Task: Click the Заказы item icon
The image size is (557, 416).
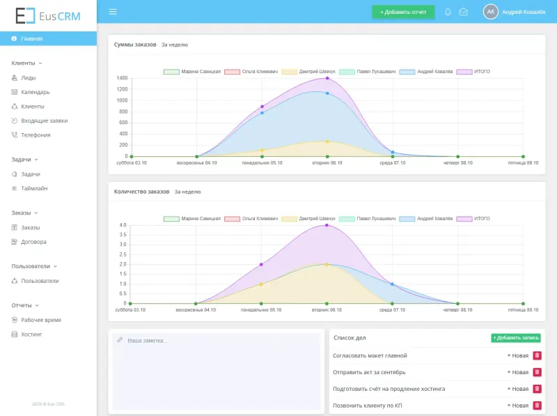Action: point(14,228)
